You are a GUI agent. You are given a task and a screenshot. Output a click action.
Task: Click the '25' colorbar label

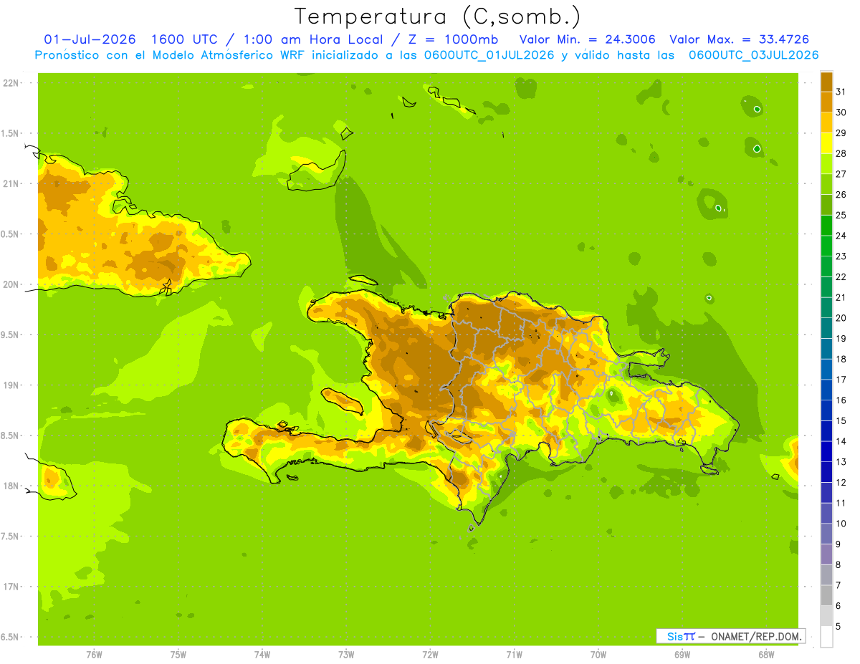[841, 215]
